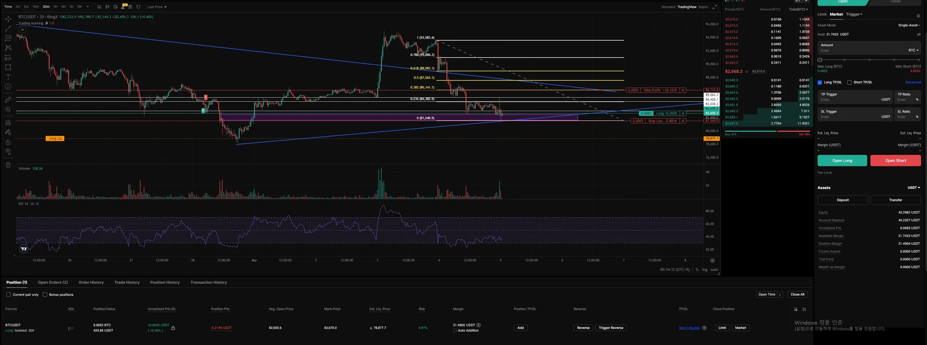
Task: Click the Trigger Reverse button
Action: 611,328
